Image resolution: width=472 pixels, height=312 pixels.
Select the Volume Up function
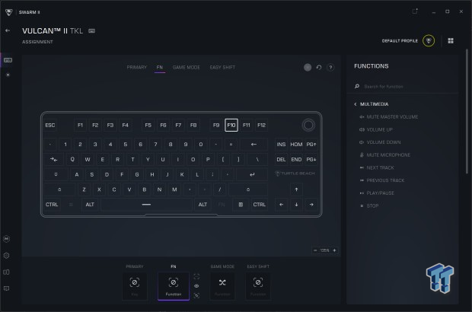(376, 129)
